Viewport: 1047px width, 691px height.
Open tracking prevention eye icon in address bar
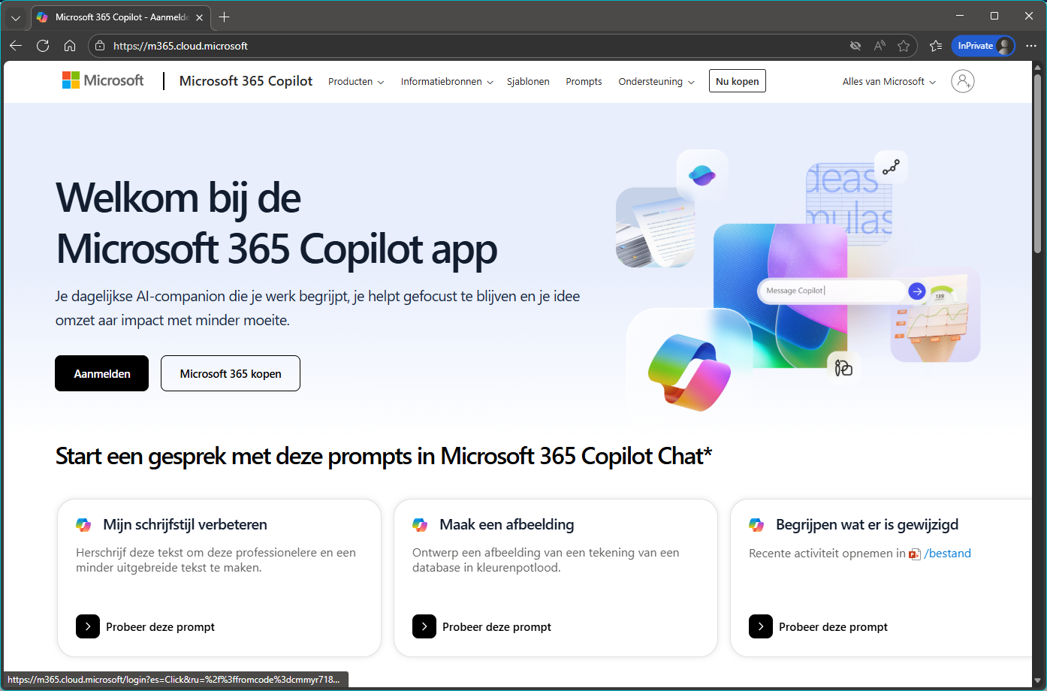855,46
